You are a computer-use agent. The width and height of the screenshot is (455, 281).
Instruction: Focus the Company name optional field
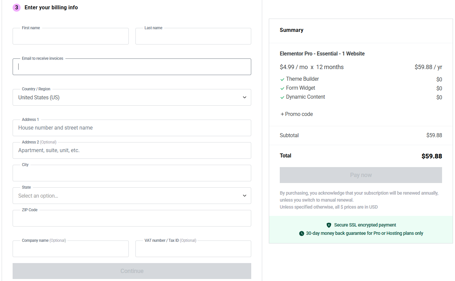(x=70, y=249)
